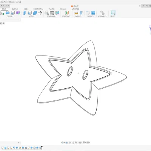Click the Look At icon
This screenshot has width=151, height=151.
[66, 143]
